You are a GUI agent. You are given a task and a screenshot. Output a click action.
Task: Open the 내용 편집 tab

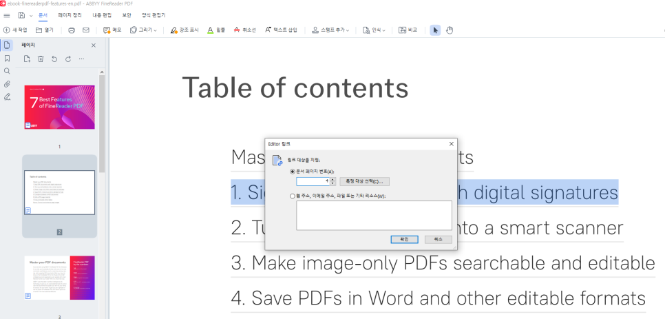pyautogui.click(x=102, y=15)
